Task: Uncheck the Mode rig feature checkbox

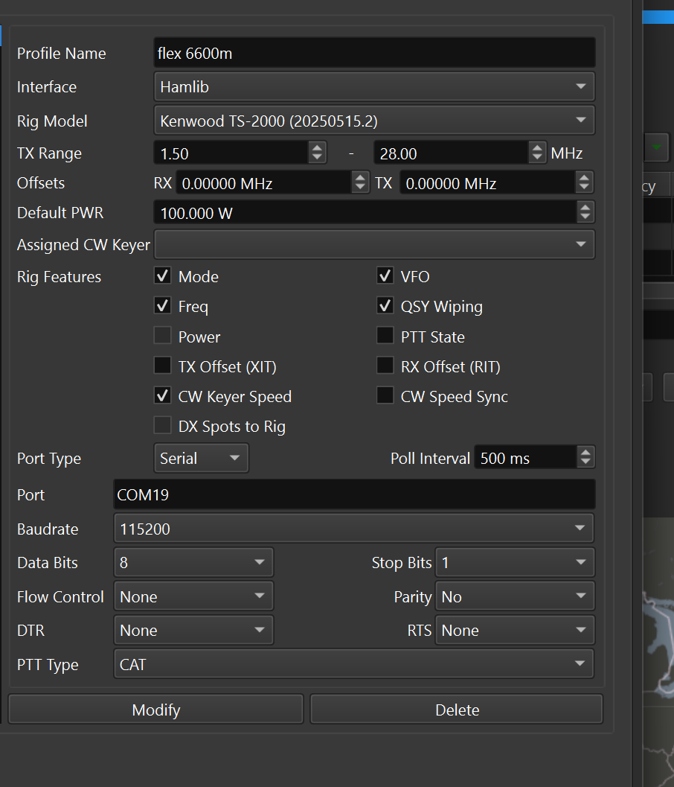Action: point(162,275)
